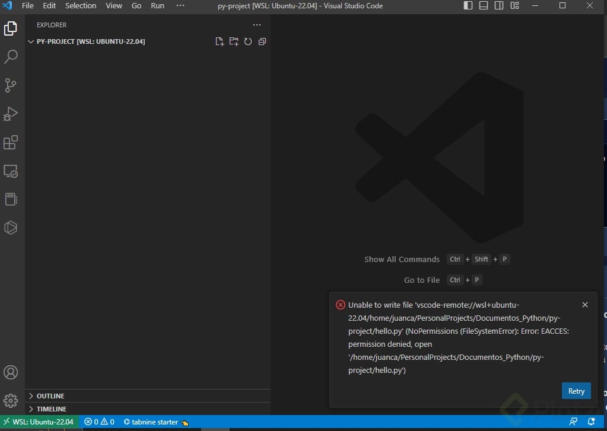Viewport: 607px width, 431px height.
Task: Open the Tabnine hexagon activity icon
Action: (11, 228)
